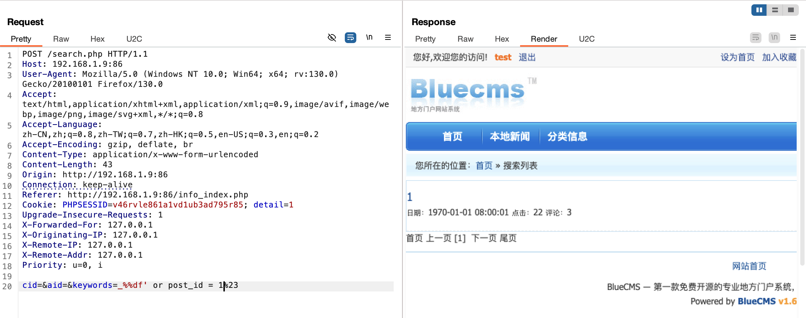
Task: Click the Accept-Encoding header line
Action: coord(107,144)
